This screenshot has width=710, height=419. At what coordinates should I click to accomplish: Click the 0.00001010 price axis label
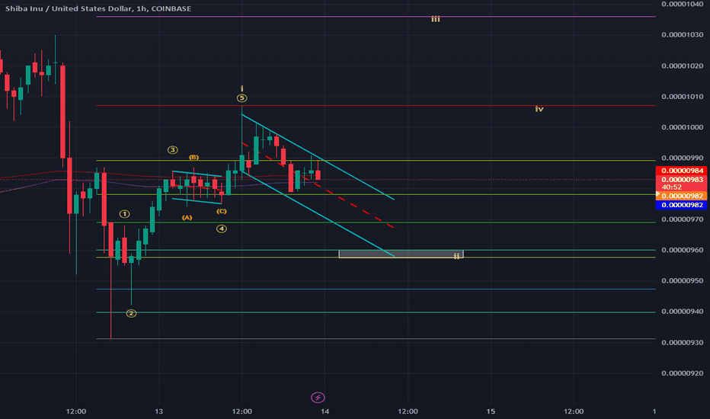pos(683,97)
